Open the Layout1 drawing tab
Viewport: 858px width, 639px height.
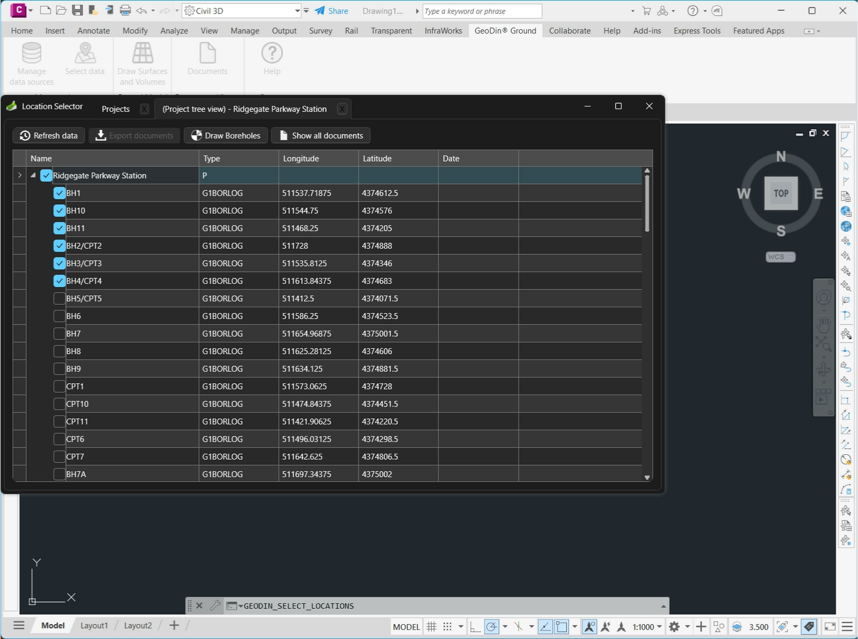coord(94,625)
